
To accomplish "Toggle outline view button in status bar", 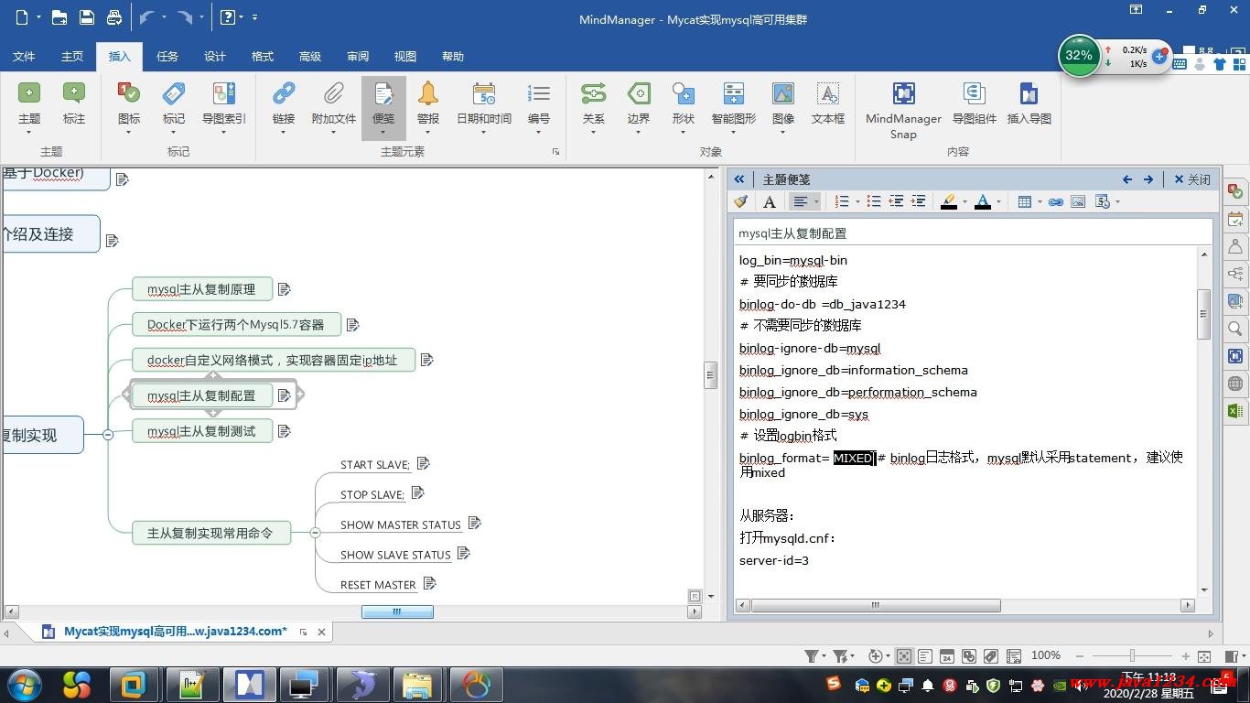I will pyautogui.click(x=925, y=656).
